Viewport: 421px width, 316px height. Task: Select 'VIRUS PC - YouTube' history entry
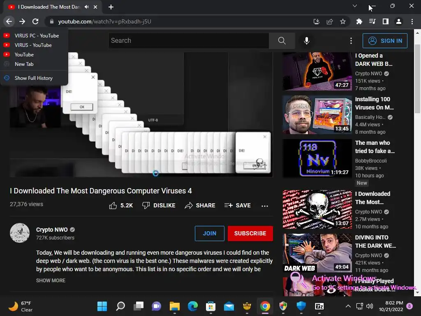[34, 35]
